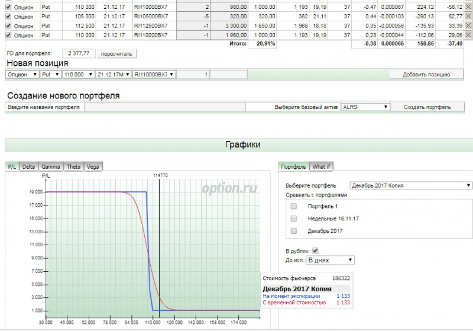Uncheck the 105 000 strike position checkbox
Image resolution: width=473 pixels, height=331 pixels.
[8, 17]
